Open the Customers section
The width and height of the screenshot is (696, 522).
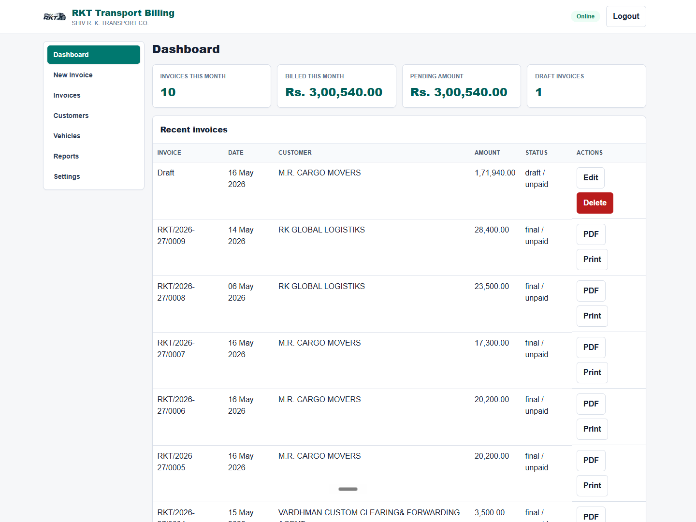pyautogui.click(x=94, y=116)
